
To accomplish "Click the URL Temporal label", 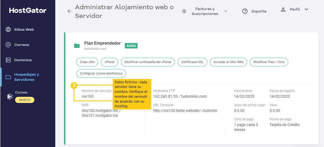I will [x=163, y=105].
